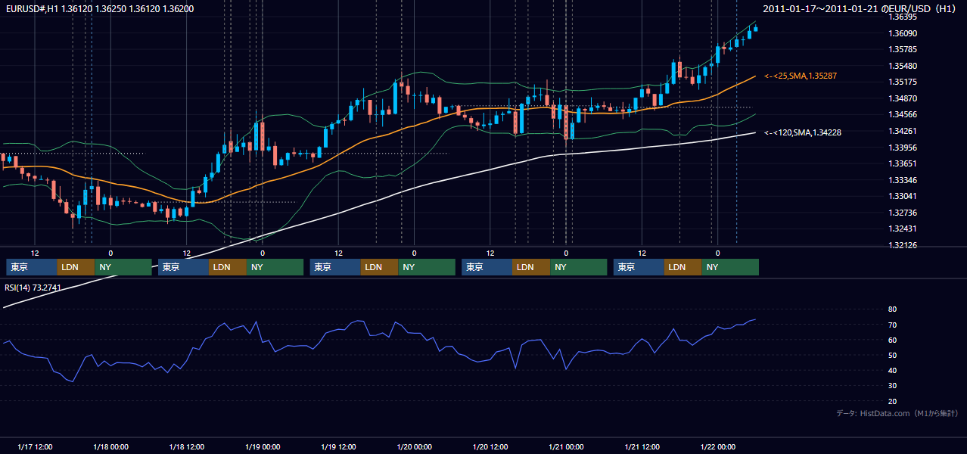Click the 1.33041 price axis label
The width and height of the screenshot is (967, 454).
coord(902,196)
